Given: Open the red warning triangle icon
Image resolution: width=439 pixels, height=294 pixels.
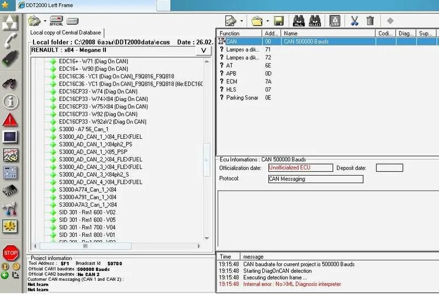Looking at the screenshot, I should 10,120.
